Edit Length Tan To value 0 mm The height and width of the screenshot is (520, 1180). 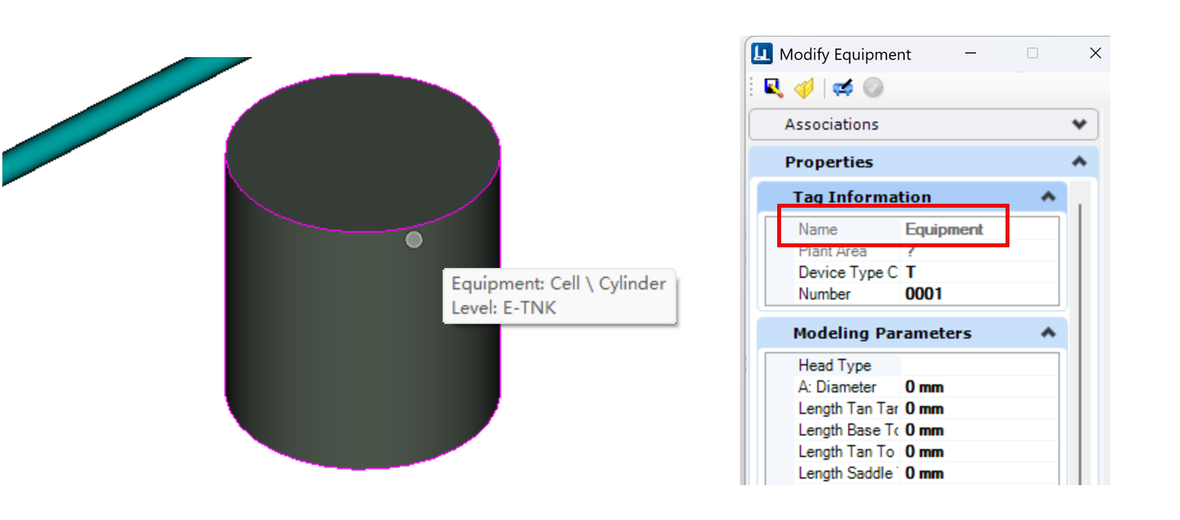[980, 451]
